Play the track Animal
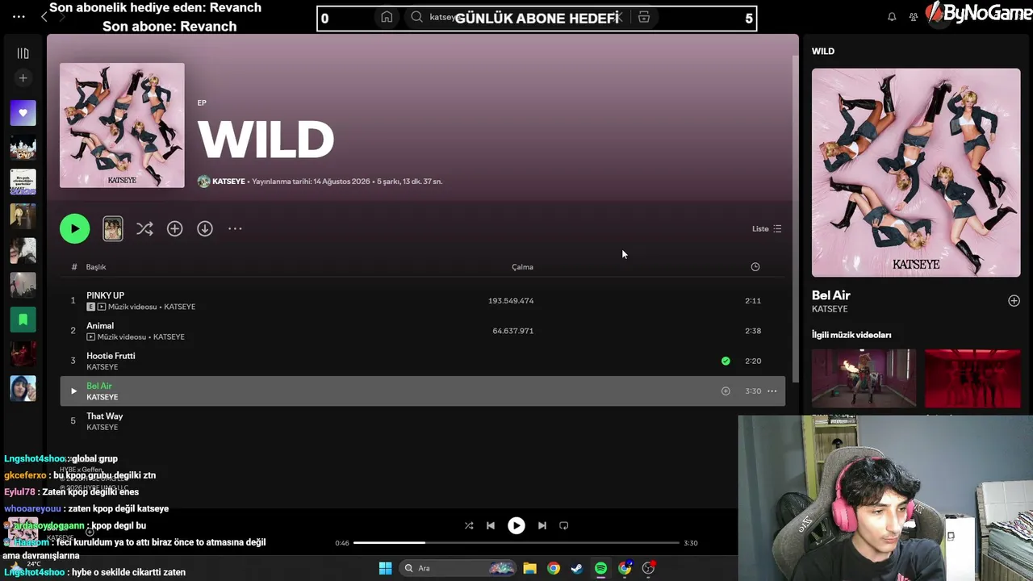Image resolution: width=1033 pixels, height=581 pixels. pos(100,326)
